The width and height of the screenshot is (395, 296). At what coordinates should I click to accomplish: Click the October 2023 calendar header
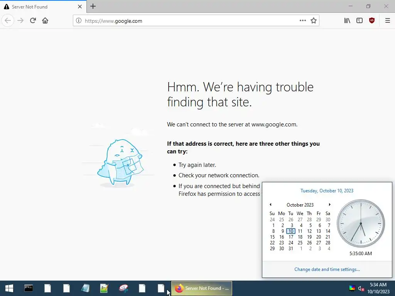click(x=300, y=205)
